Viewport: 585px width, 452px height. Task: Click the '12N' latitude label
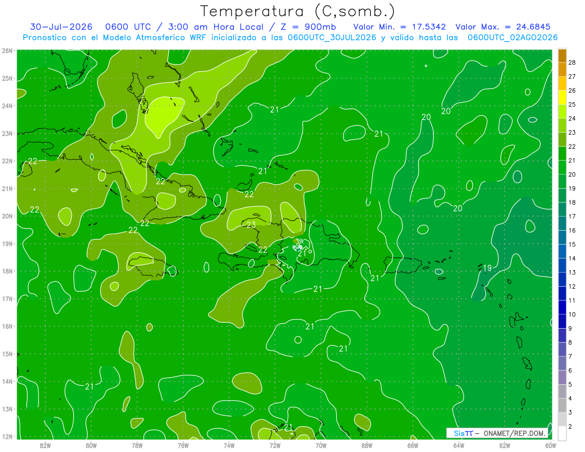point(7,436)
